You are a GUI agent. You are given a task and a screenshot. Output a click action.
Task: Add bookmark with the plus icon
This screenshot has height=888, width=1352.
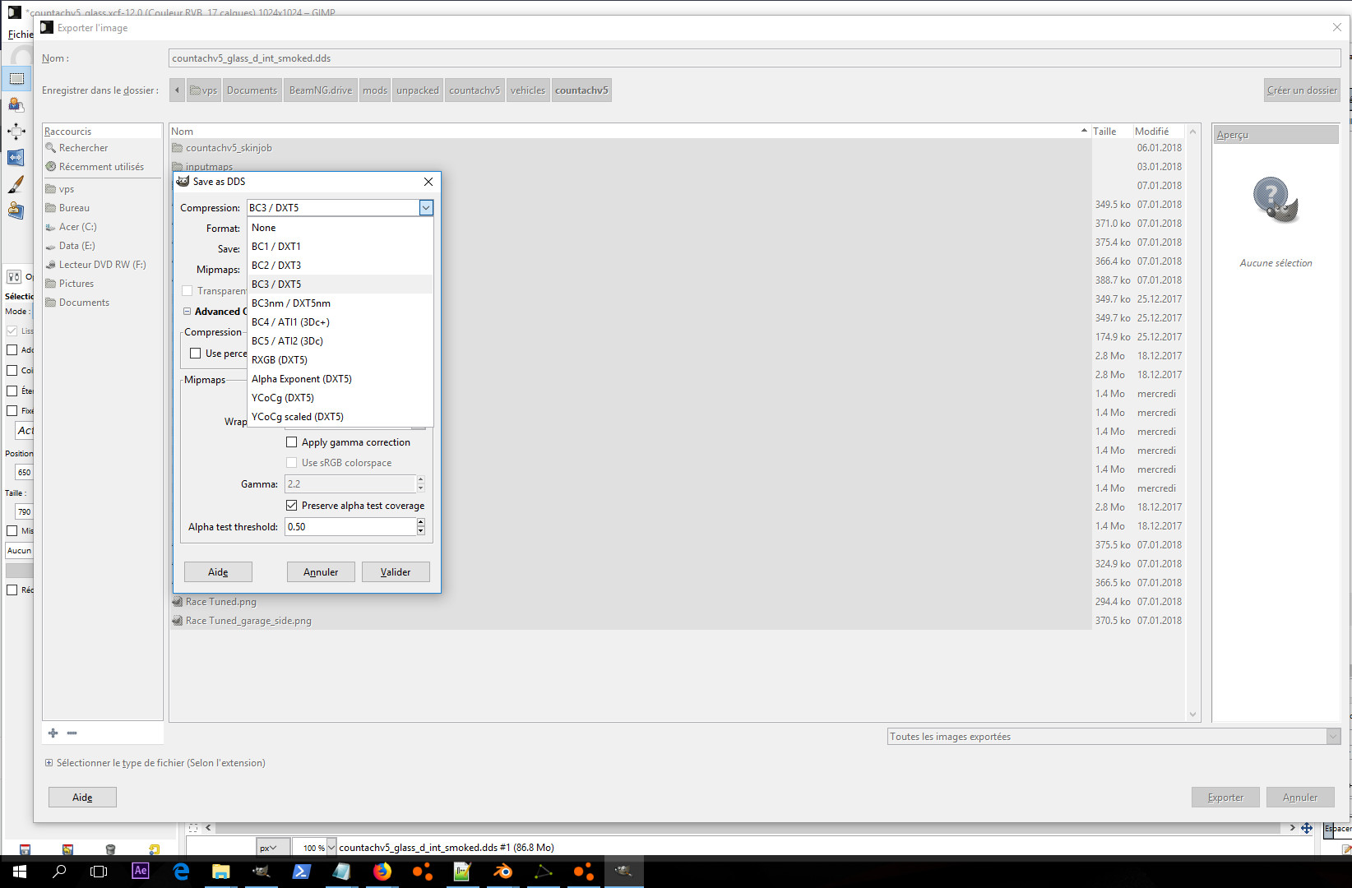(x=53, y=733)
